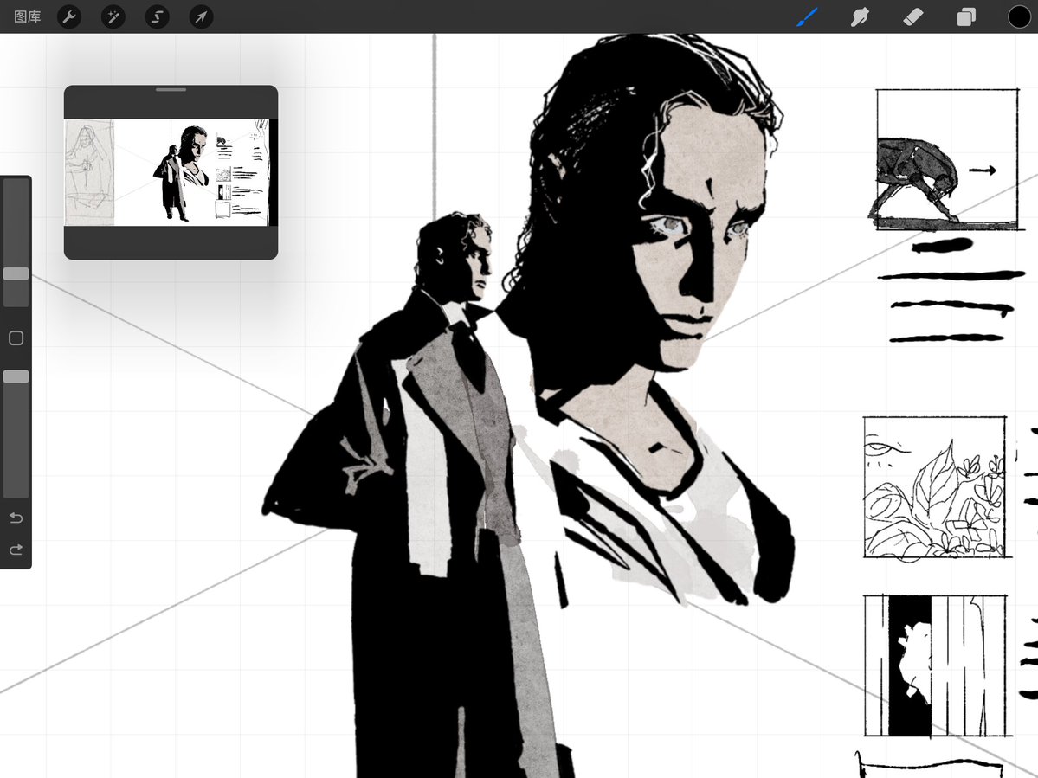Open the Adjustments magic wand menu

coord(113,16)
